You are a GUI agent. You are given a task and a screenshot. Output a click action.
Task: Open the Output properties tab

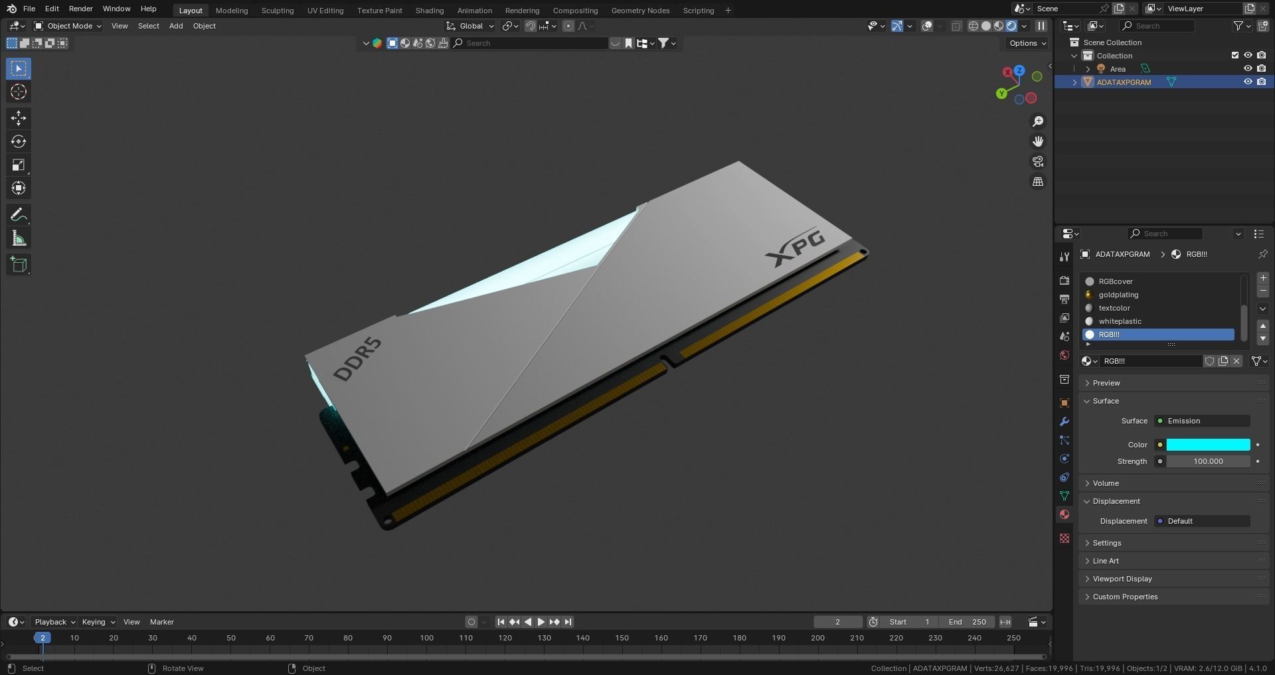click(x=1064, y=299)
